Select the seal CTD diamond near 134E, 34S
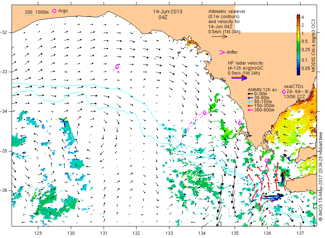325x238 pixels. click(x=204, y=113)
